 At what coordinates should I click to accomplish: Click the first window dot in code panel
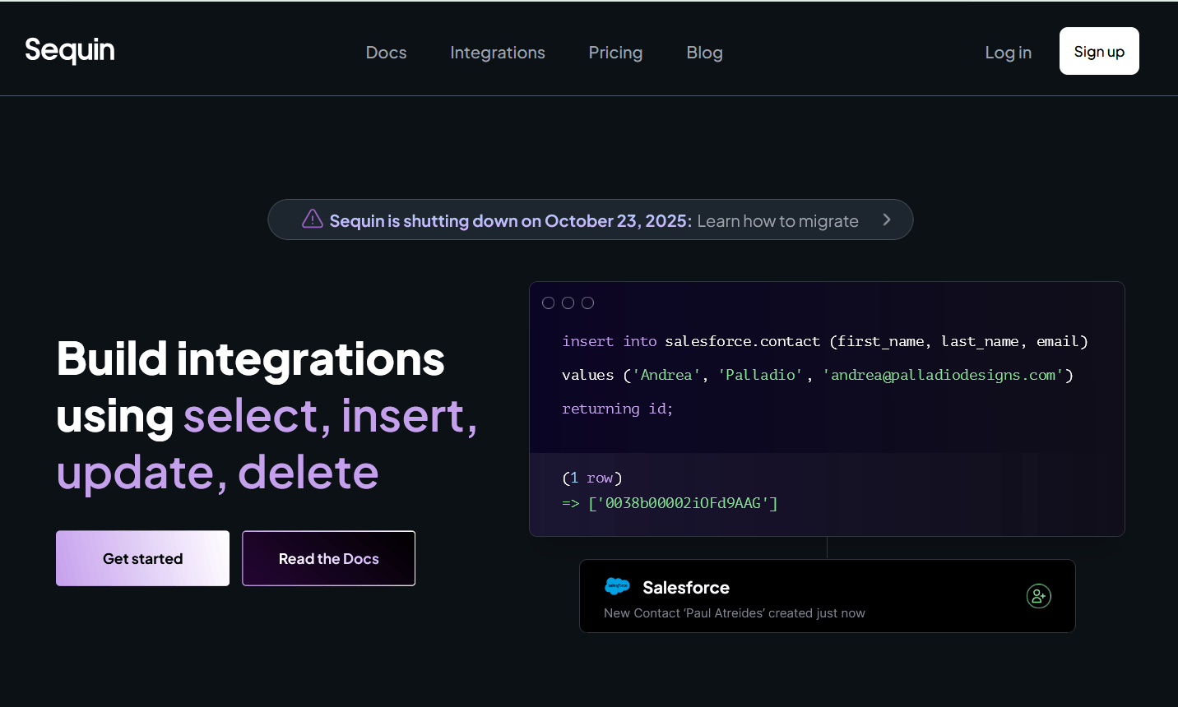point(548,303)
